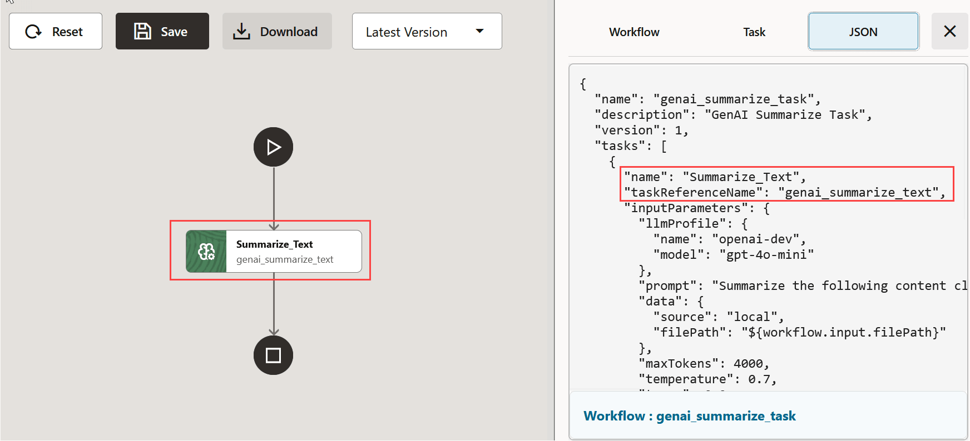The height and width of the screenshot is (441, 970).
Task: Select the workflow start node
Action: (273, 147)
